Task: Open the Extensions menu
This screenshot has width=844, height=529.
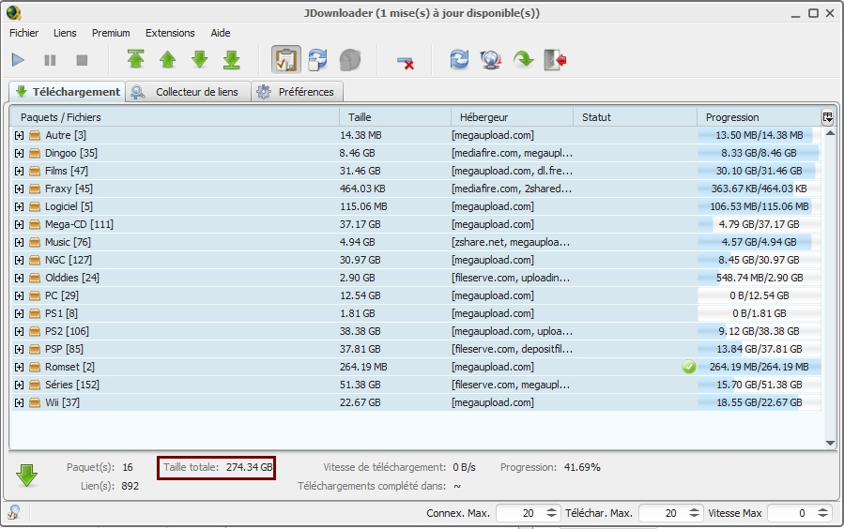Action: [x=170, y=33]
